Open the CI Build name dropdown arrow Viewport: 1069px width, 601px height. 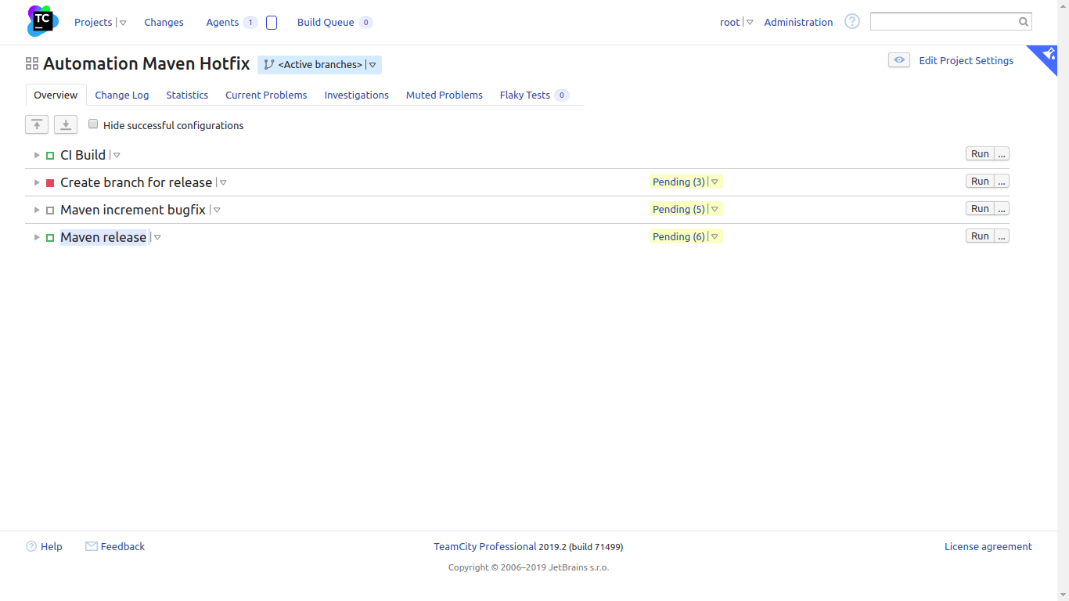(117, 155)
